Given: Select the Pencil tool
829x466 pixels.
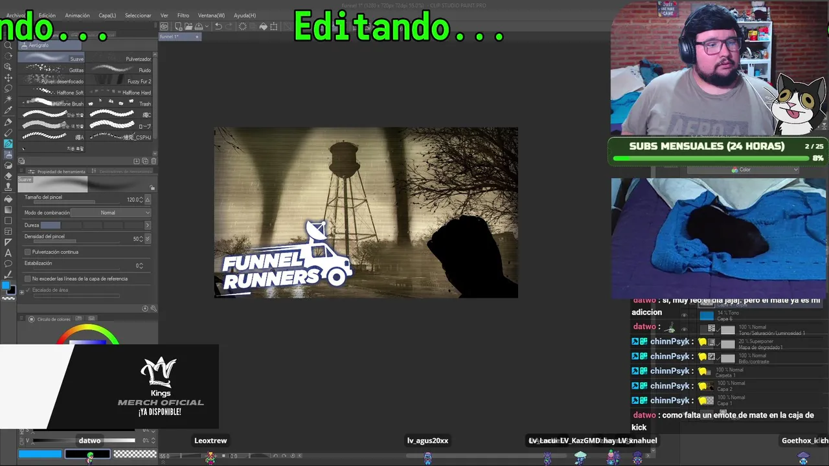Looking at the screenshot, I should (8, 133).
